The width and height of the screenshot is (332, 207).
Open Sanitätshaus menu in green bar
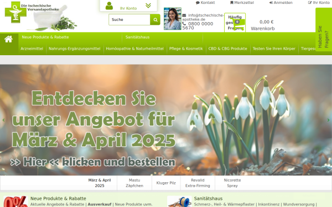137,37
